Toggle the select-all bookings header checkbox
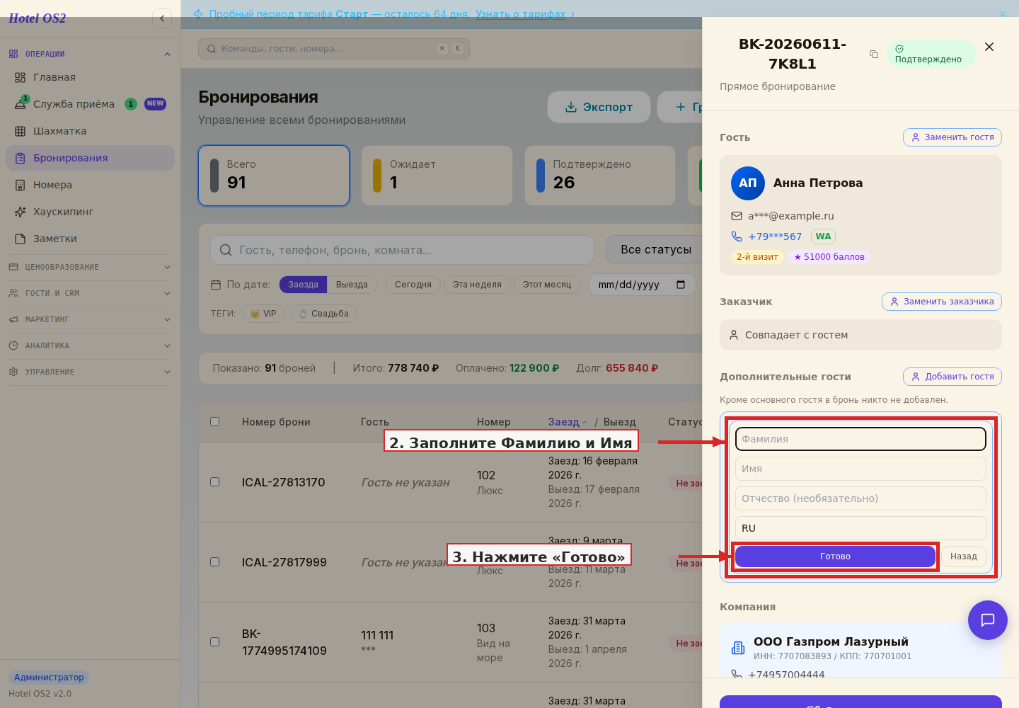This screenshot has width=1019, height=708. coord(215,422)
